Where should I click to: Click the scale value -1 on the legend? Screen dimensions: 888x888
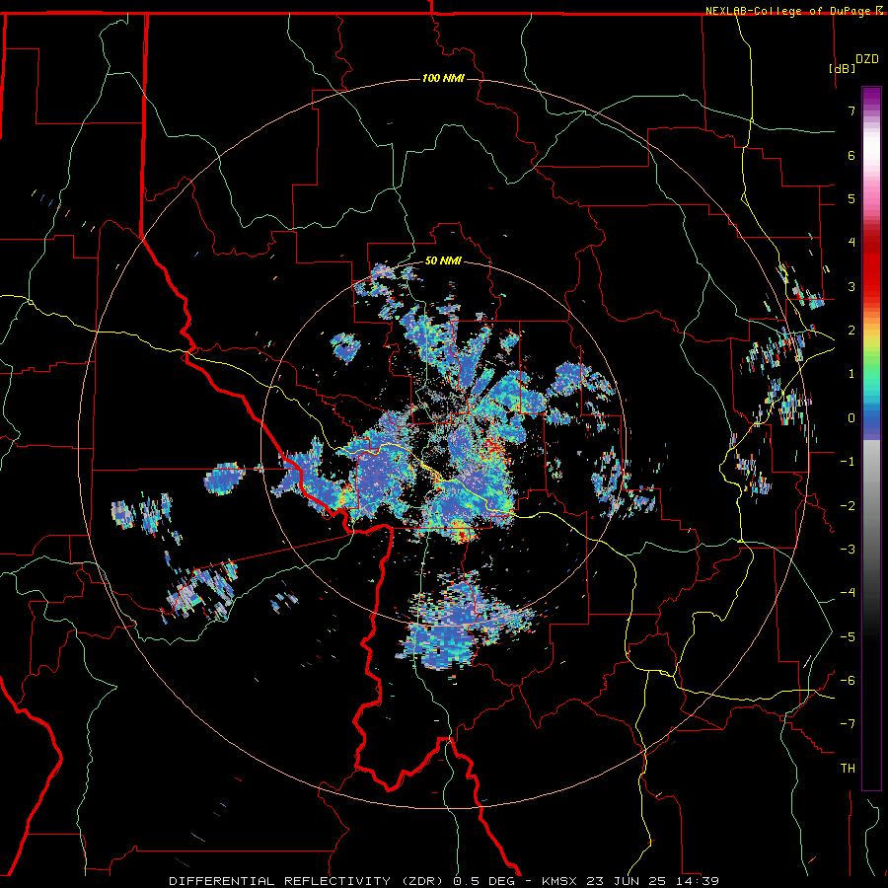pos(848,462)
